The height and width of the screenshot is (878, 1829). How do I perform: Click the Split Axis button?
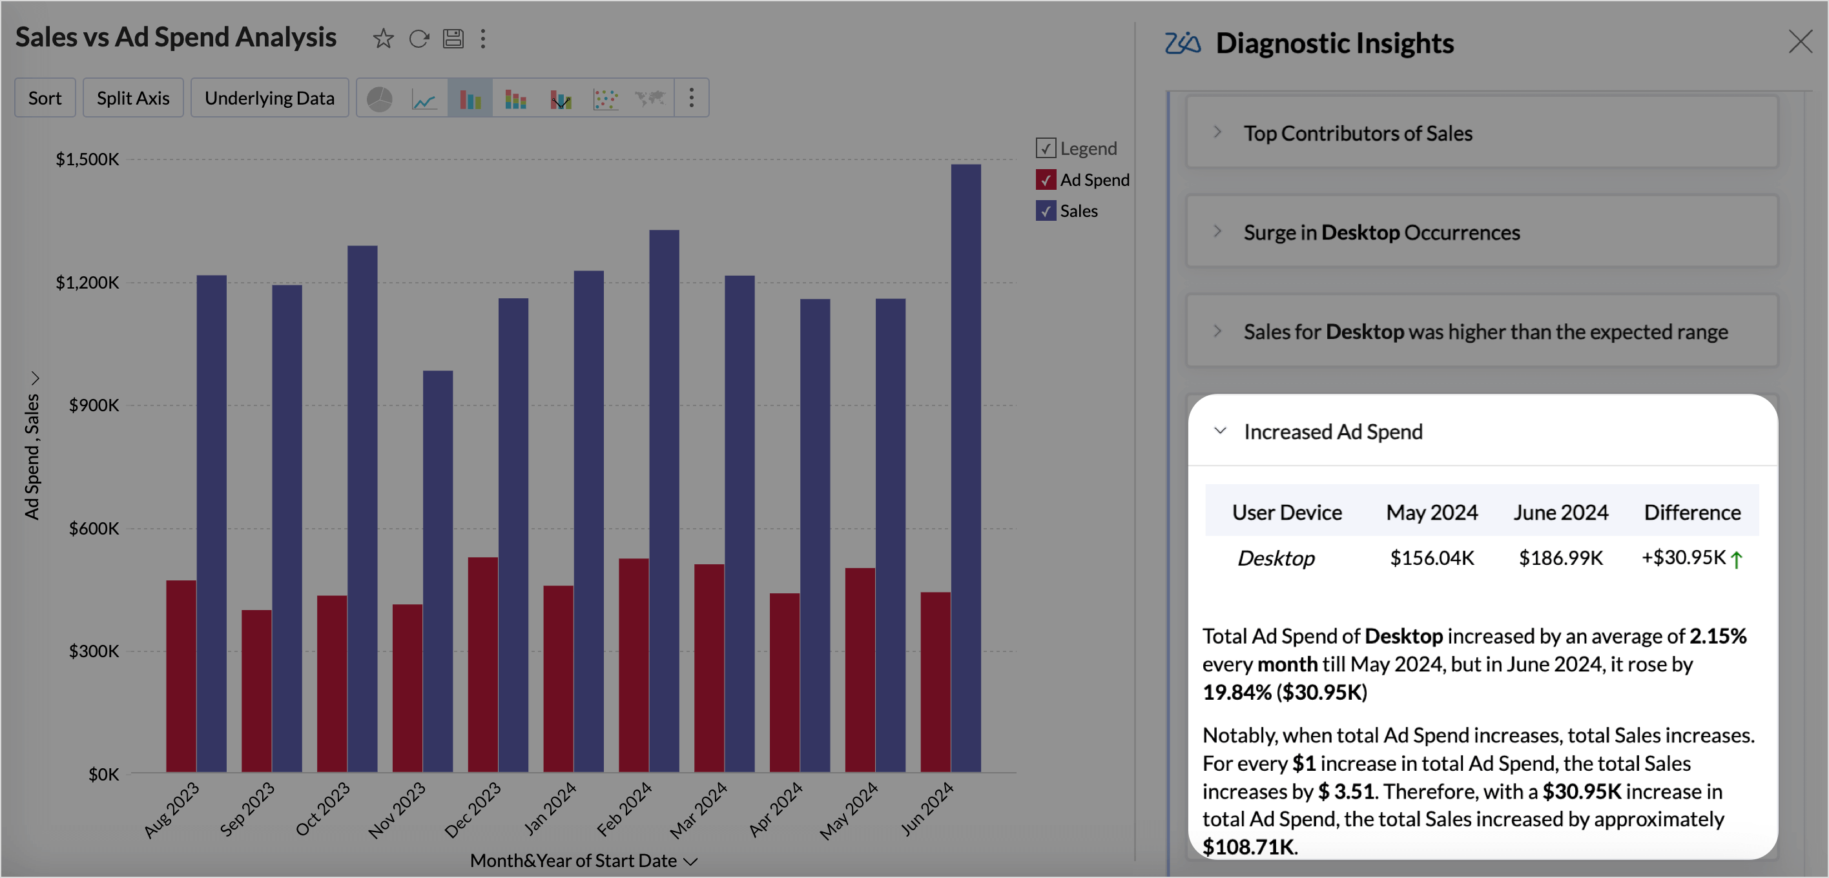(133, 98)
